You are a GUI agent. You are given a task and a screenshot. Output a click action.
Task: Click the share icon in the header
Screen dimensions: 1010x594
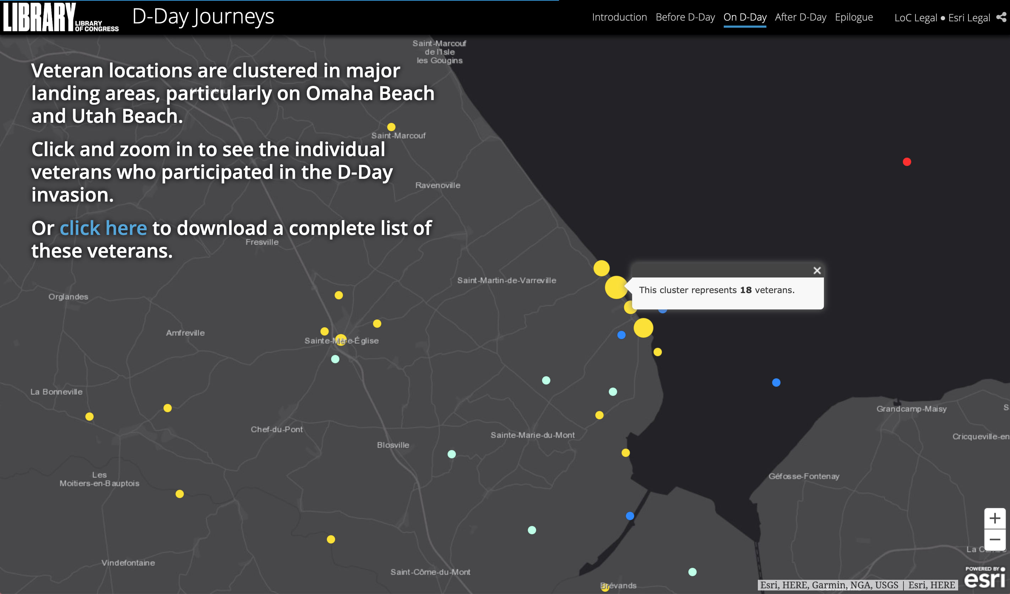coord(1001,18)
